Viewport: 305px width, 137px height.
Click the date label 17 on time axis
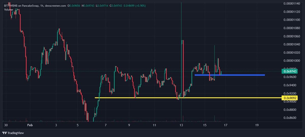tap(225, 125)
